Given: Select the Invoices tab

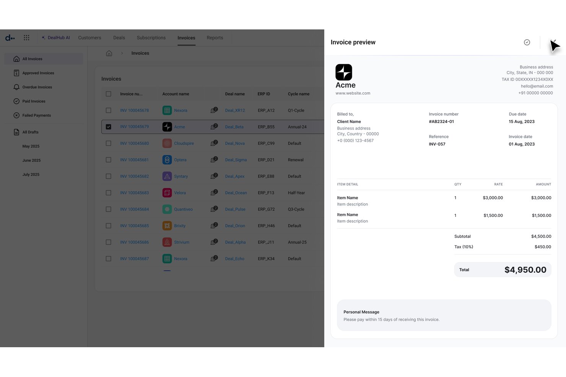Looking at the screenshot, I should (186, 38).
